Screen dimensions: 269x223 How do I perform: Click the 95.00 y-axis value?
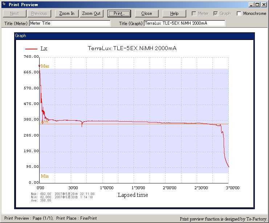point(33,166)
